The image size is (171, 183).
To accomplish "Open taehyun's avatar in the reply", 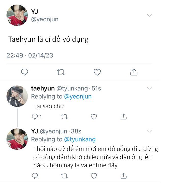I will (17, 96).
